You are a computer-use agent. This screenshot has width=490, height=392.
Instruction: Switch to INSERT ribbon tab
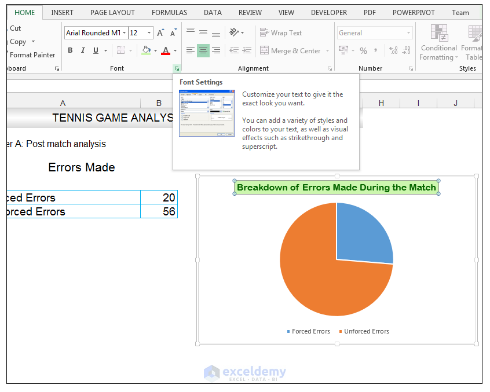[62, 13]
